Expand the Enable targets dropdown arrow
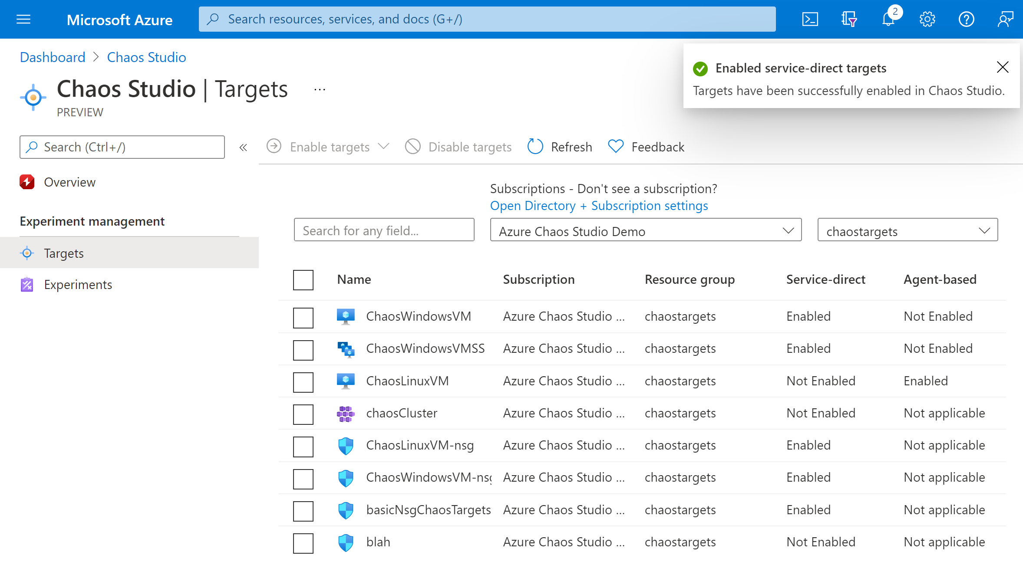Screen dimensions: 1023x578 click(x=385, y=146)
